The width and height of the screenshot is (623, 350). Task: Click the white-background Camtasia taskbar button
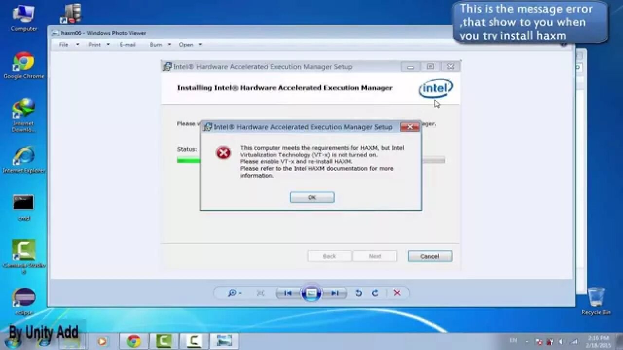point(194,341)
